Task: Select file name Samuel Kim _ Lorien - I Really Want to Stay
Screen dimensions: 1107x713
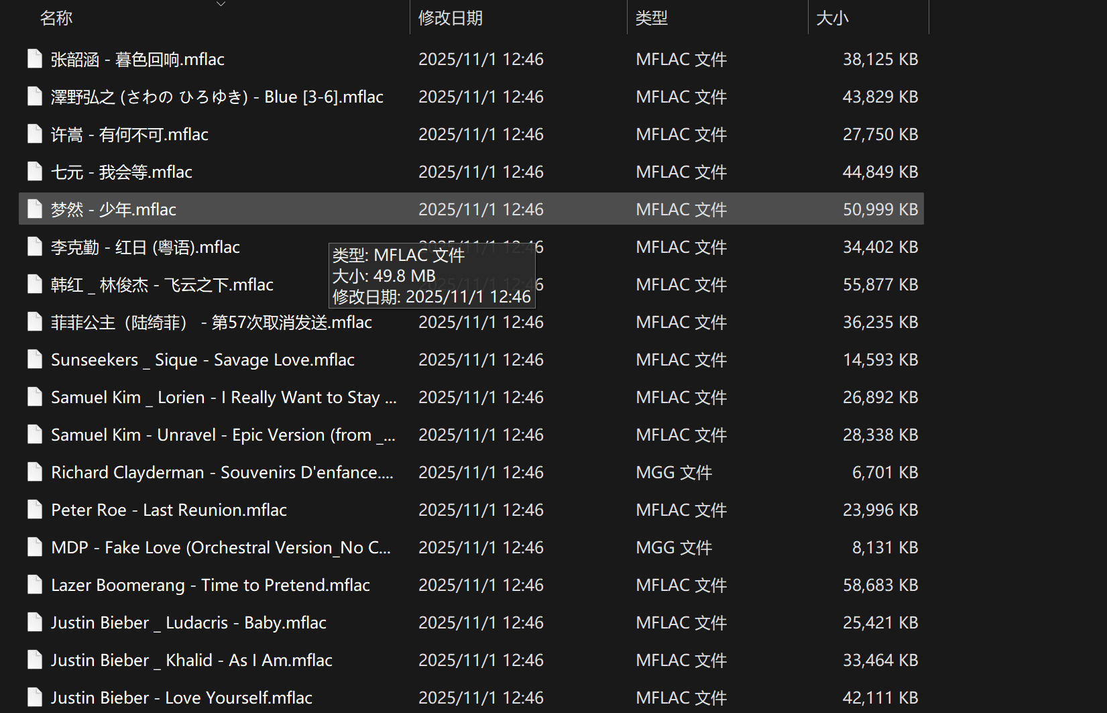Action: [x=224, y=397]
